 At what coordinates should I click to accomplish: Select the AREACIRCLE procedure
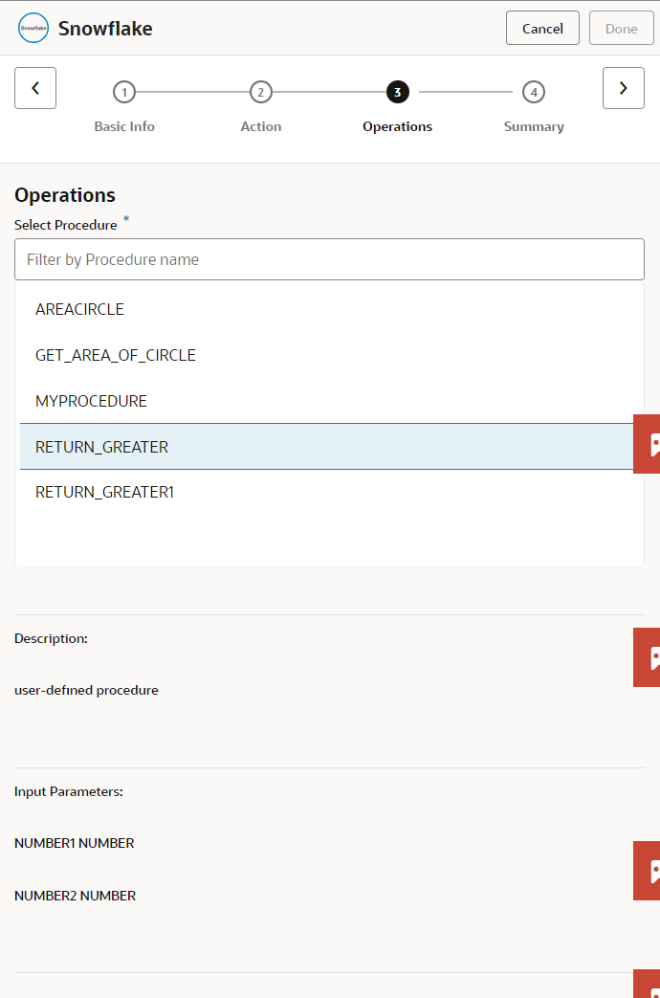[x=80, y=309]
